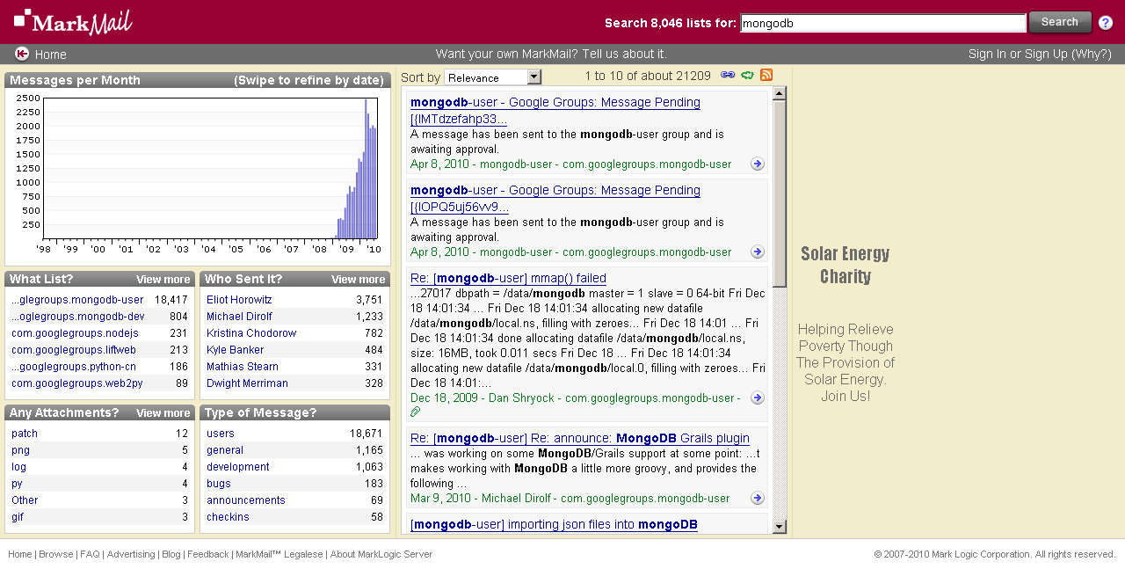The image size is (1125, 569).
Task: Open FAQ in the footer
Action: (90, 555)
